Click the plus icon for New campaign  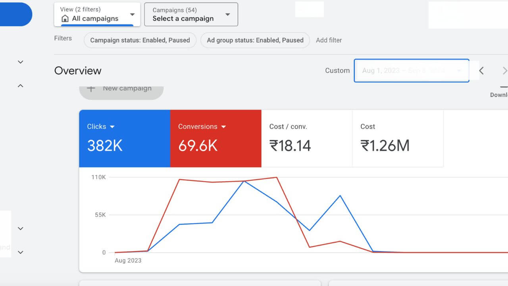pyautogui.click(x=91, y=89)
